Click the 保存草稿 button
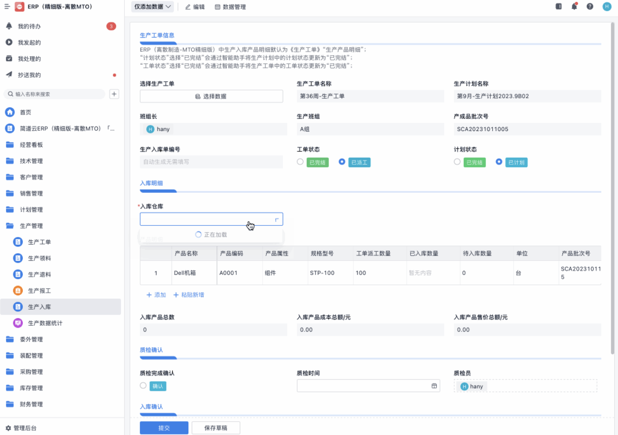Image resolution: width=618 pixels, height=435 pixels. 215,428
